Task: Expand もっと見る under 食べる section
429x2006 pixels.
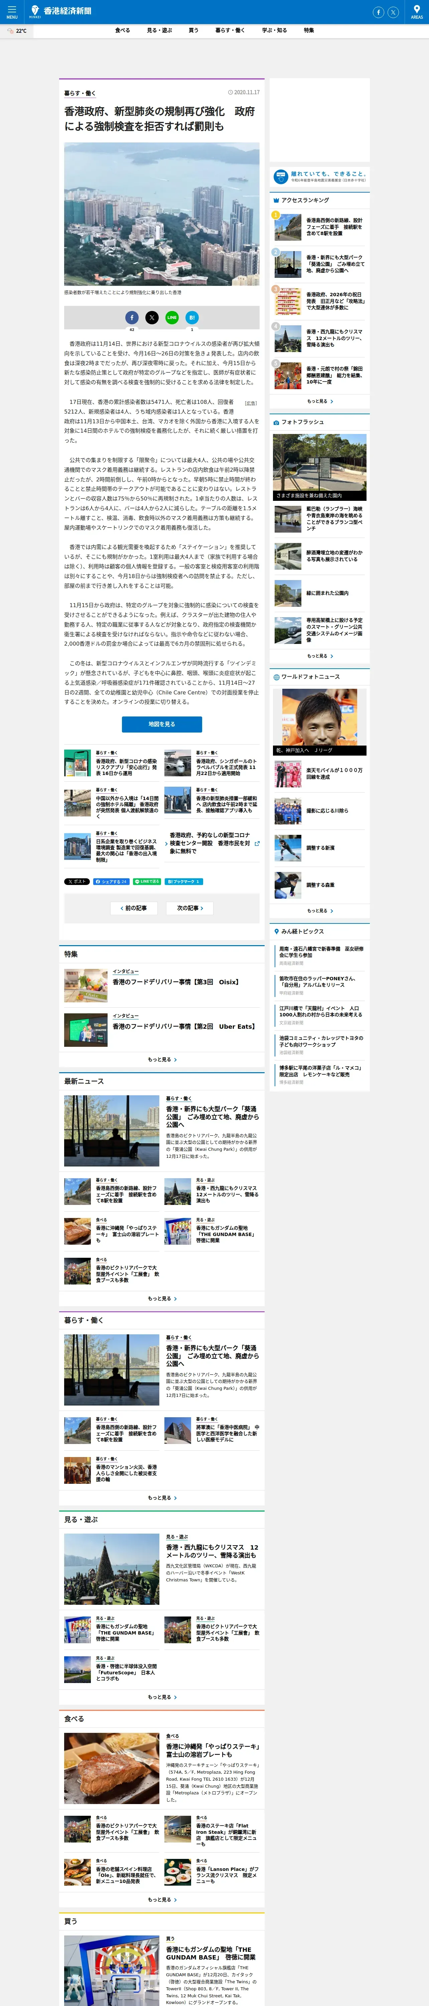Action: click(162, 1899)
